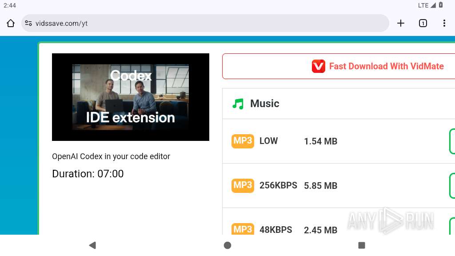The height and width of the screenshot is (256, 455).
Task: Click the Duration: 07:00 text
Action: [x=88, y=174]
